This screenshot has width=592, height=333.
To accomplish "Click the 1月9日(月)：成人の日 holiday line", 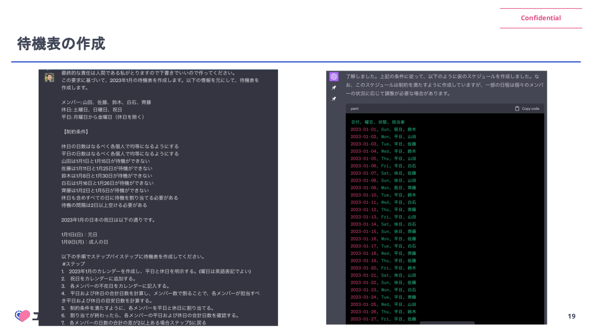I will (84, 242).
